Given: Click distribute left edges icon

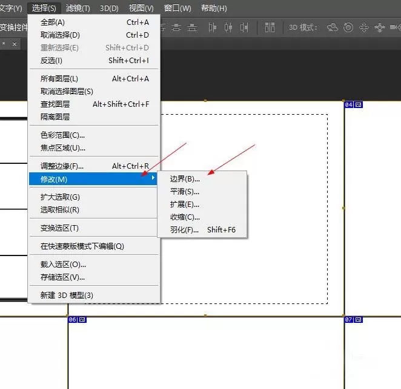Looking at the screenshot, I should click(x=212, y=27).
